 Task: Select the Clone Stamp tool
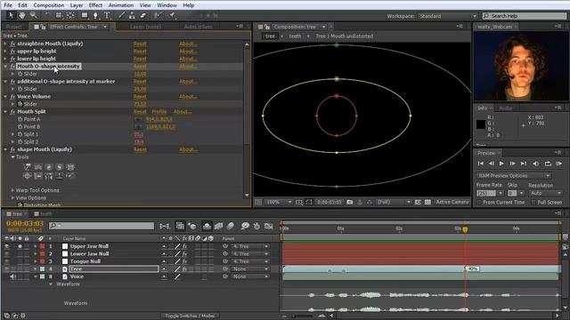pos(133,15)
